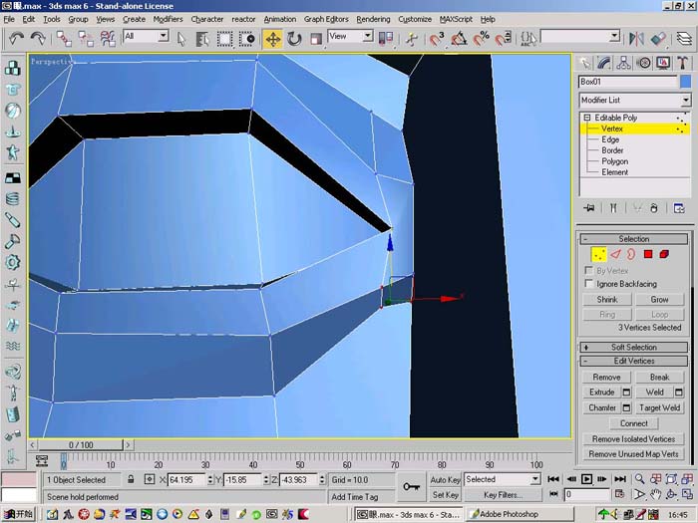698x523 pixels.
Task: Toggle the Vertex sub-object selection icon
Action: pos(598,254)
